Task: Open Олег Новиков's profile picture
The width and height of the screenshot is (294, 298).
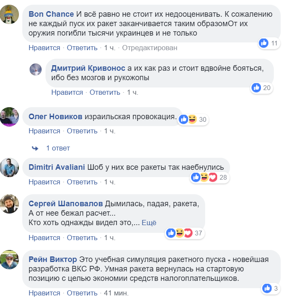Action: click(x=9, y=117)
